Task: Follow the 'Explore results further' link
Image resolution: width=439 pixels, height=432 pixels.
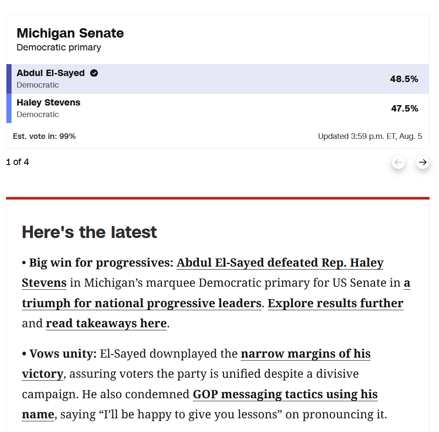Action: [x=336, y=303]
